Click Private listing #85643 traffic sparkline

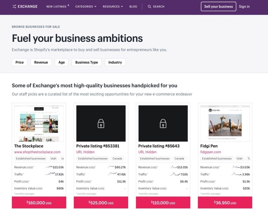point(175,174)
